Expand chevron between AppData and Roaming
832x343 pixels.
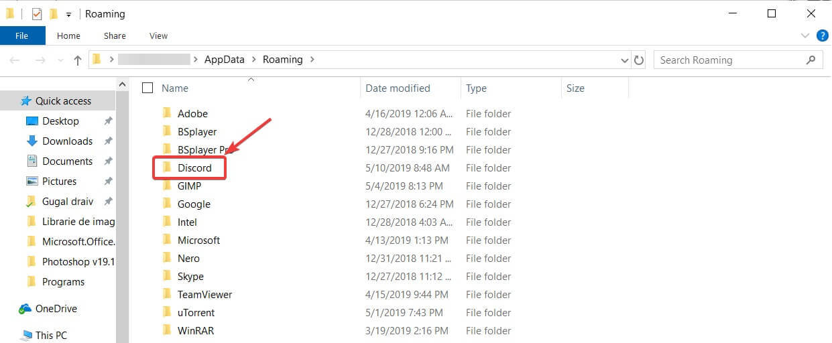click(x=254, y=60)
